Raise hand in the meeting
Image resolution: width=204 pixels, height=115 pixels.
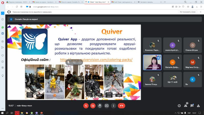point(100,106)
